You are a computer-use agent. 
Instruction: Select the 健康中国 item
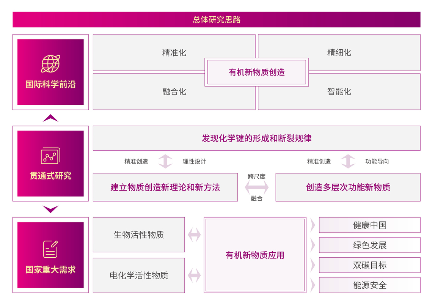369,225
